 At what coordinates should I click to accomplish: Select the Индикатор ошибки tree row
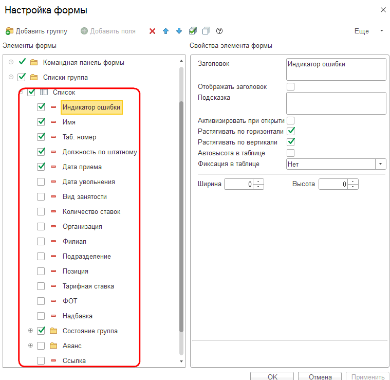click(91, 107)
